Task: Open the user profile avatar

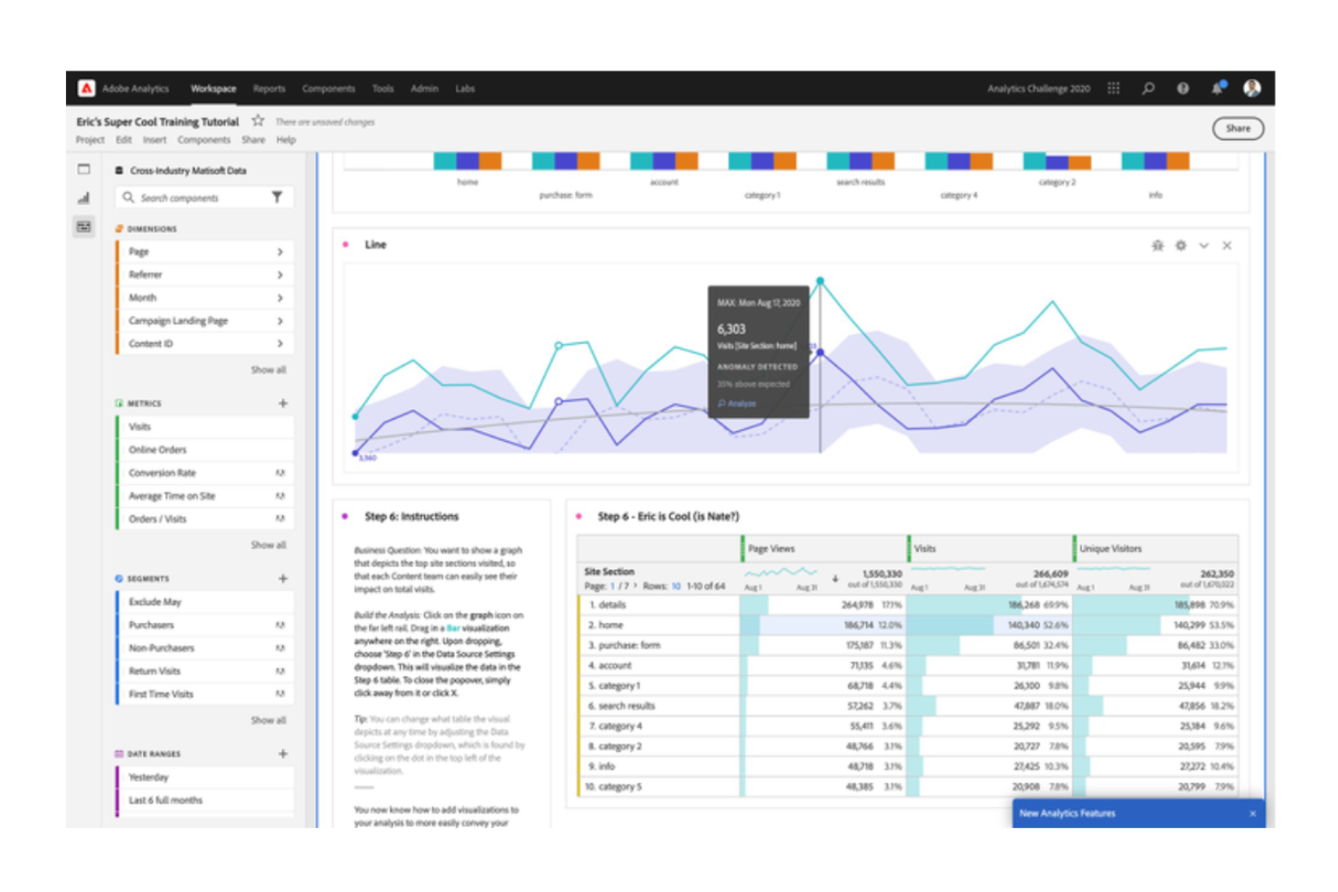Action: (1252, 88)
